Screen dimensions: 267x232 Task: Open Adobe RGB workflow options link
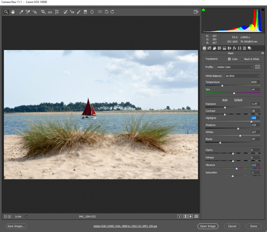pyautogui.click(x=125, y=226)
